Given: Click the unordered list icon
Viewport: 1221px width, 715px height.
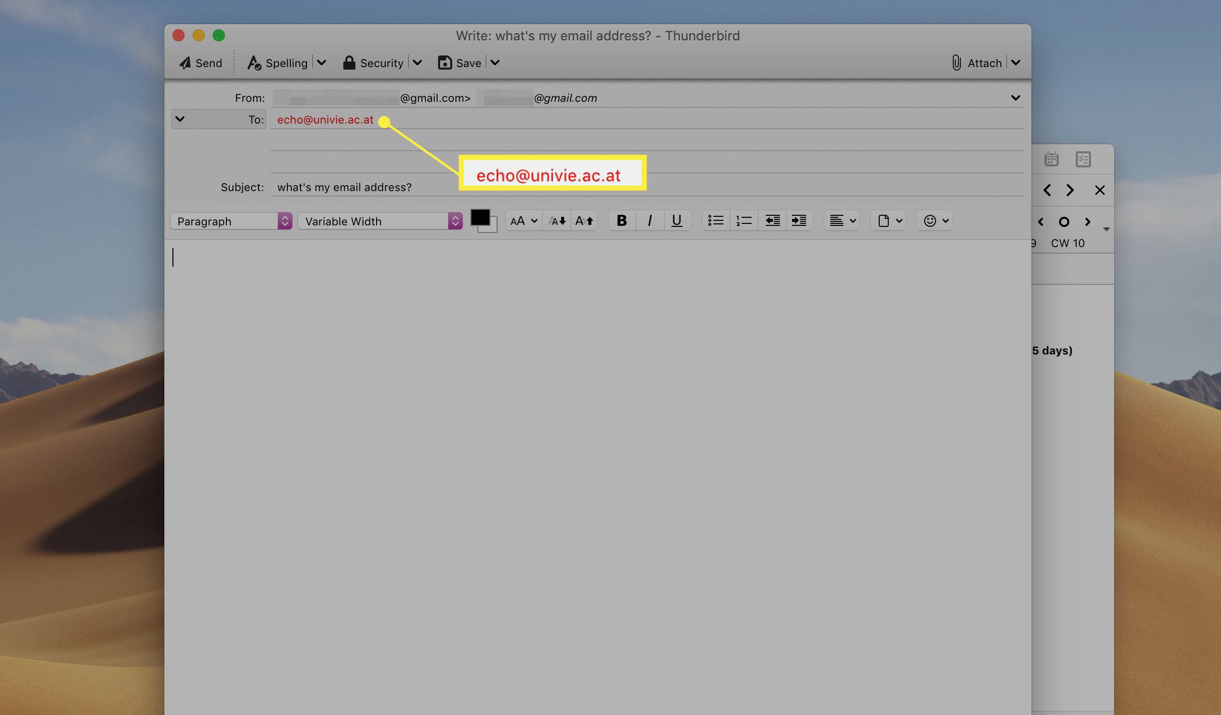Looking at the screenshot, I should coord(715,220).
